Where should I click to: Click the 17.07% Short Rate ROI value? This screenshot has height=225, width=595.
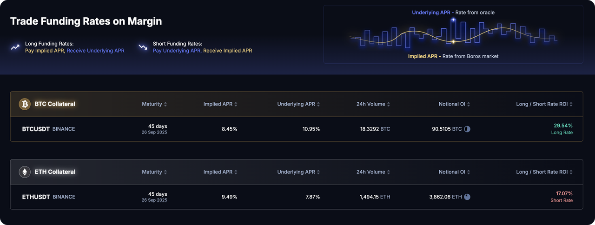pyautogui.click(x=564, y=193)
